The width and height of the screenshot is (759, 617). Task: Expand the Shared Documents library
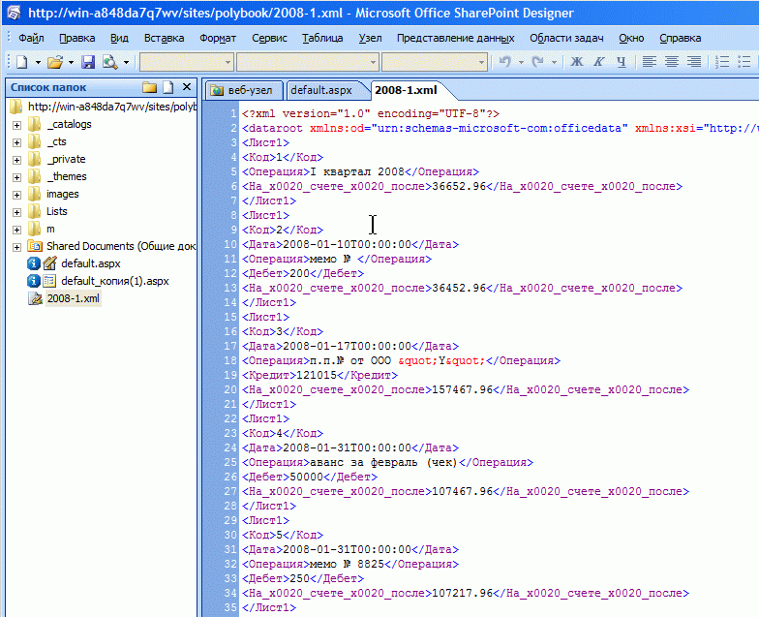[17, 247]
